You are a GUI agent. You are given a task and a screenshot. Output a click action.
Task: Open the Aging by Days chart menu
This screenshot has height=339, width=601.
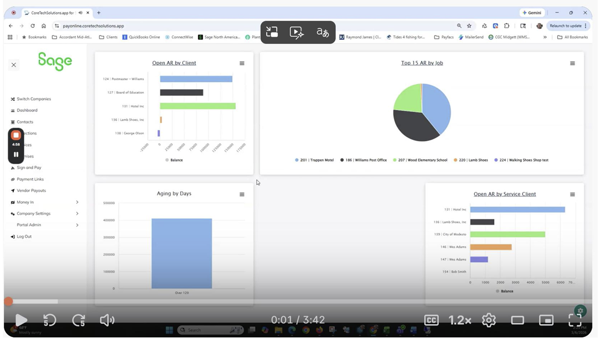(242, 194)
